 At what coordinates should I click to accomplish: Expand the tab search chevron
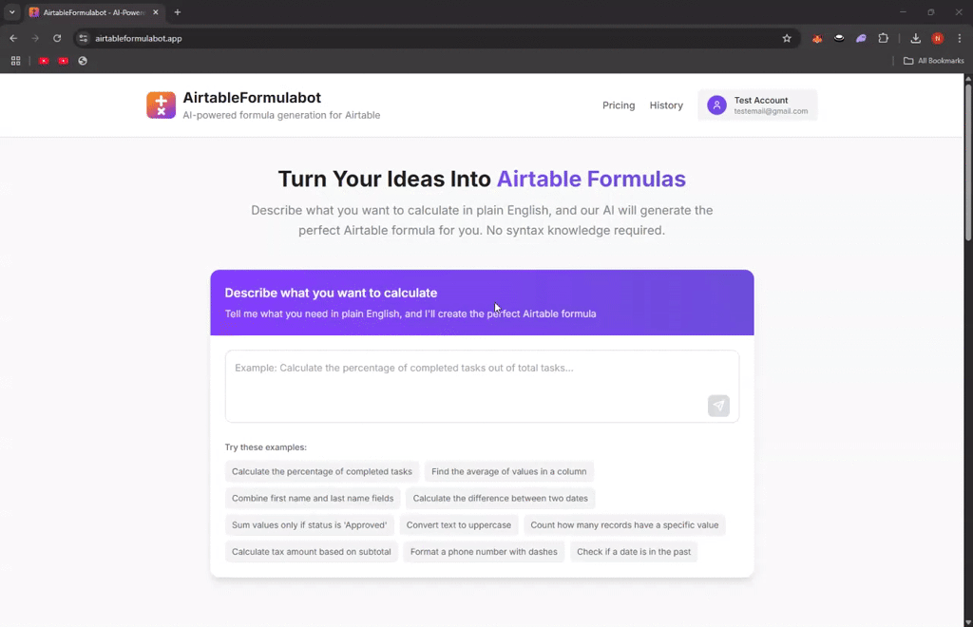[x=11, y=11]
